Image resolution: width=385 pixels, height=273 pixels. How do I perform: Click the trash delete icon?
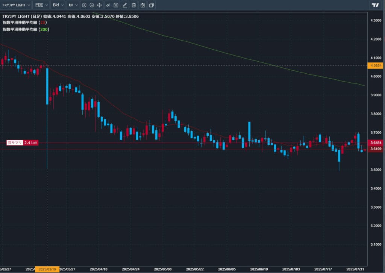tap(133, 5)
